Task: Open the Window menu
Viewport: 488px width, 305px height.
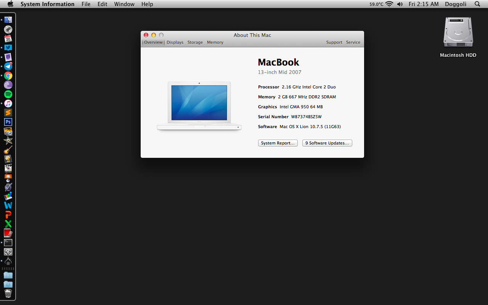Action: (124, 4)
